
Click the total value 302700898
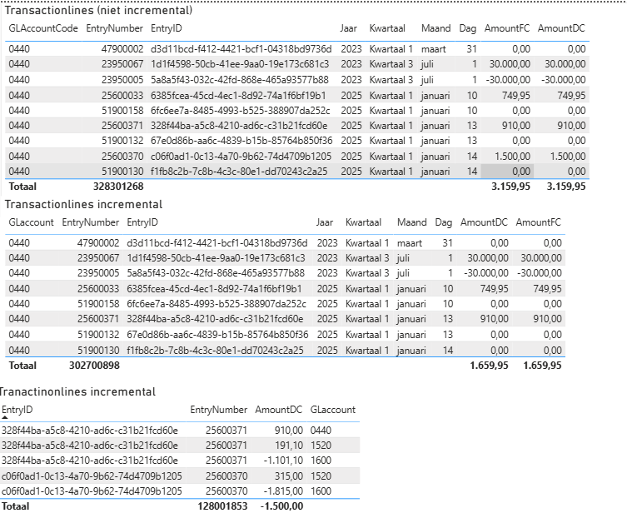tap(94, 365)
